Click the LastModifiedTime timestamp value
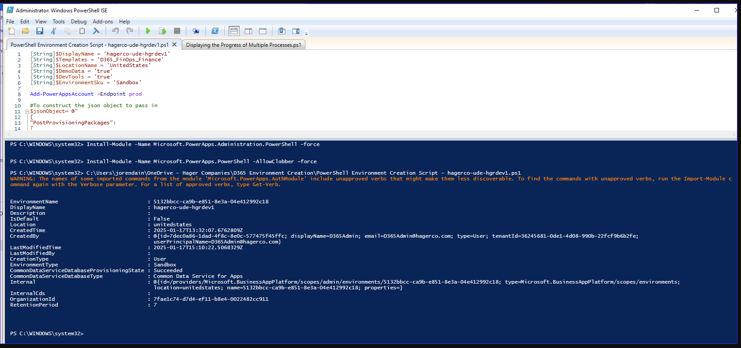This screenshot has height=348, width=741. [198, 247]
